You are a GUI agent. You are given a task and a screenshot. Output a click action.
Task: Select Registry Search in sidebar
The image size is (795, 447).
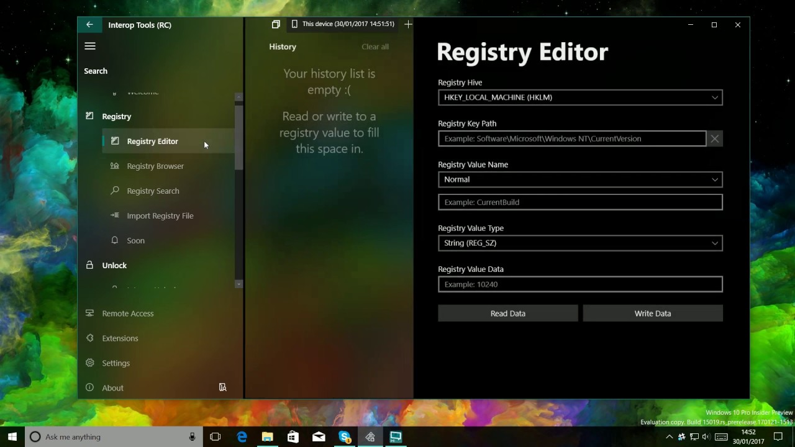click(x=153, y=191)
